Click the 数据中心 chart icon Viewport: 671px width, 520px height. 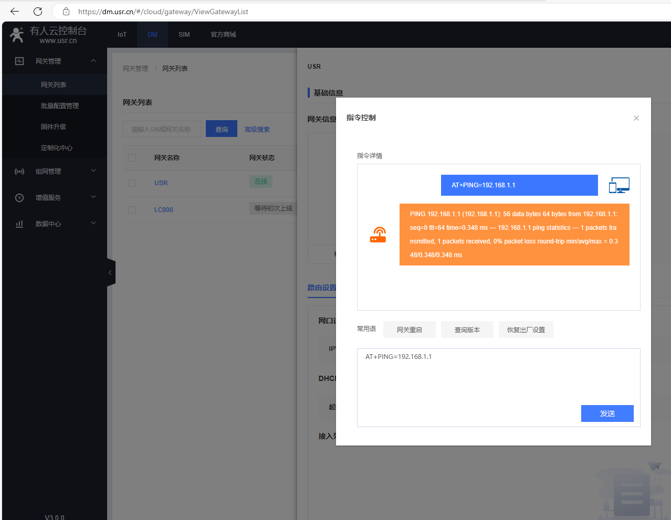click(x=19, y=224)
